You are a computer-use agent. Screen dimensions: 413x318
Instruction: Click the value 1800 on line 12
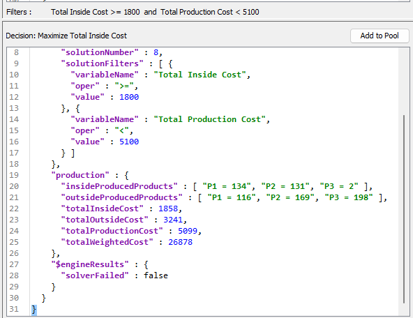click(x=129, y=97)
